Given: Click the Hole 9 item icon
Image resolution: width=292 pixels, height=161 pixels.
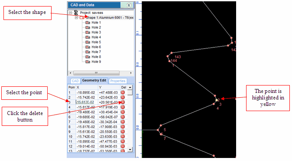Looking at the screenshot, I should coord(88,62).
